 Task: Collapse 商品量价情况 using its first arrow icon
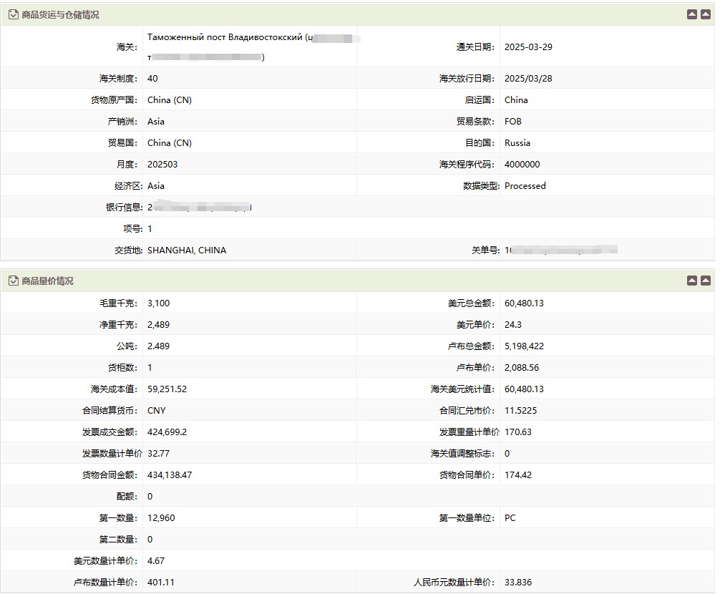tap(691, 281)
